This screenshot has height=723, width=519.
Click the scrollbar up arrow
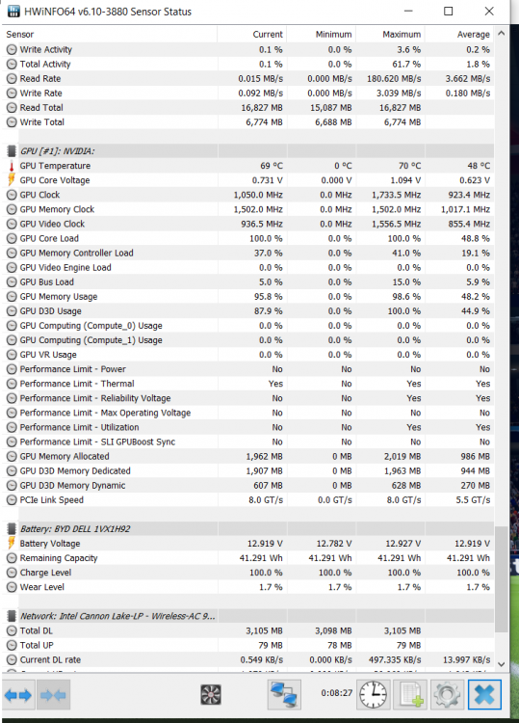(502, 34)
